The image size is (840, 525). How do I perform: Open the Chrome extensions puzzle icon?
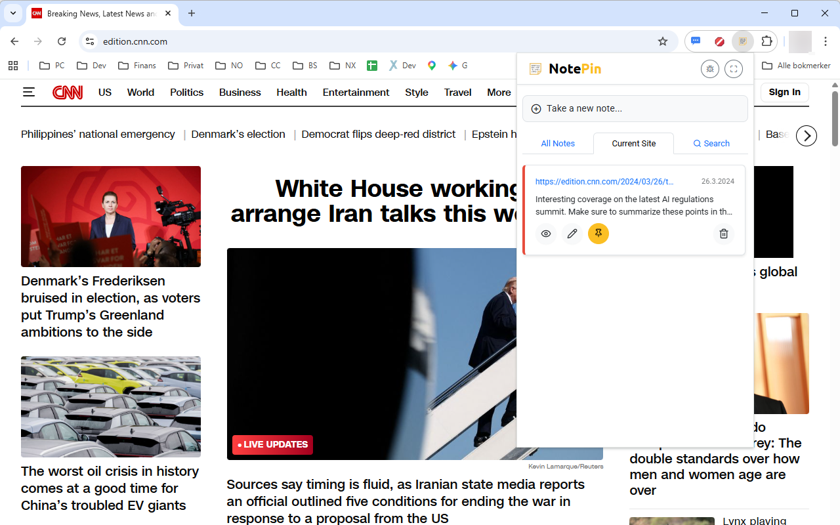coord(766,41)
